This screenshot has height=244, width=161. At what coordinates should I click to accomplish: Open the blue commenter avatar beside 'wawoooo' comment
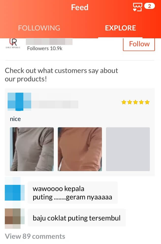15,192
